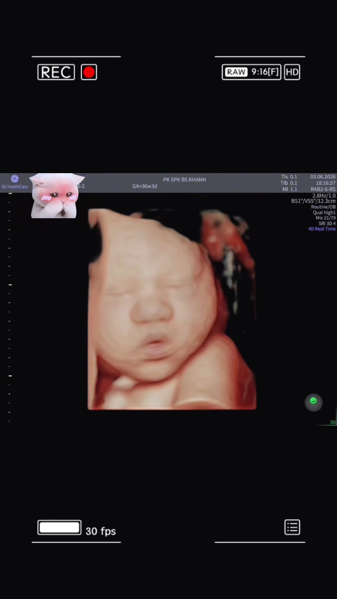Click the TIs 0.1 value
Image resolution: width=337 pixels, height=599 pixels.
tap(289, 177)
